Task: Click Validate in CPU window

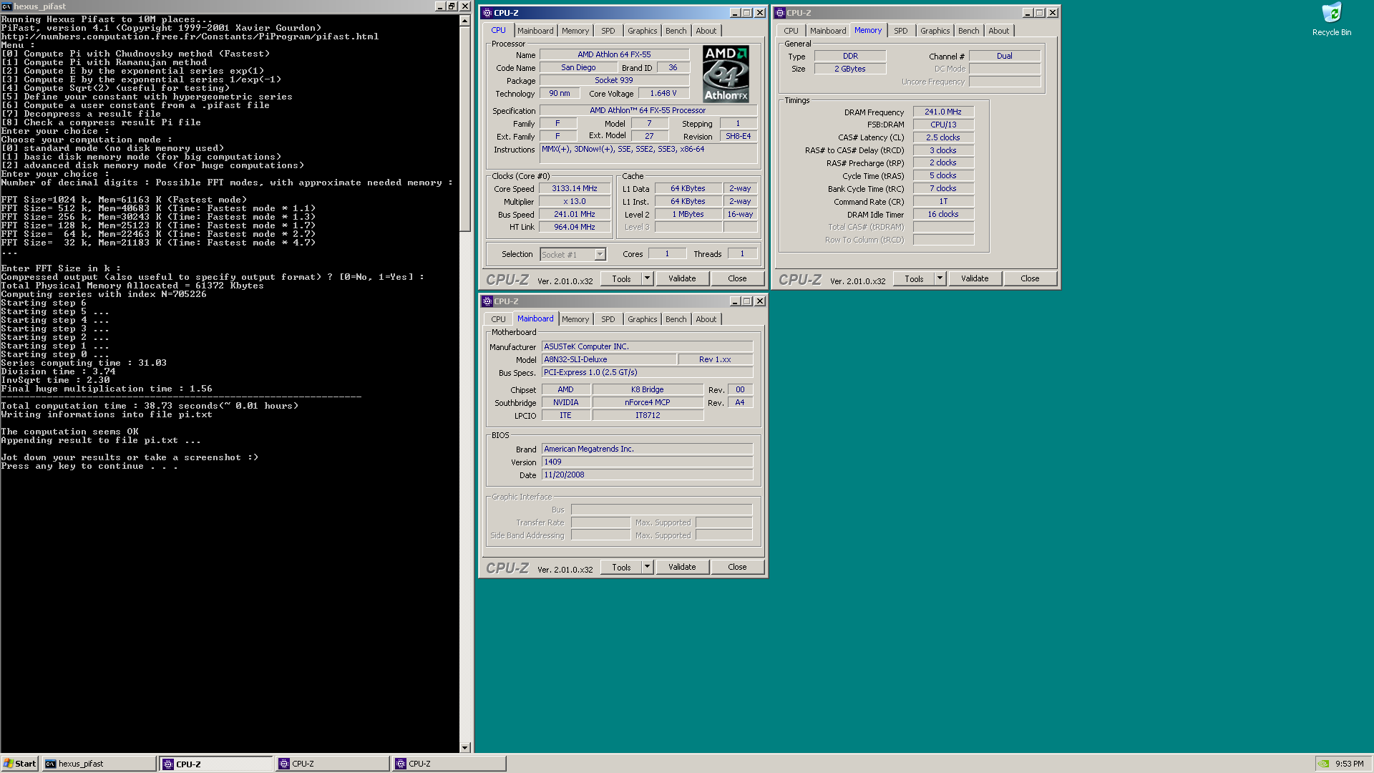Action: pyautogui.click(x=682, y=278)
